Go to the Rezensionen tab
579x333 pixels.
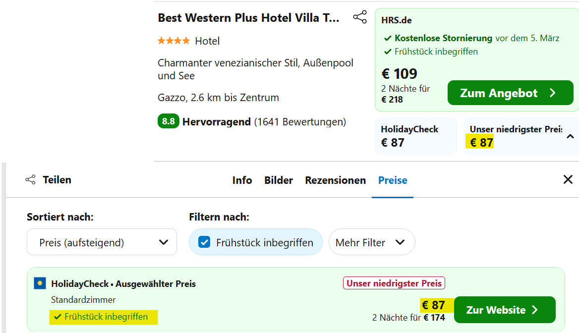(335, 180)
